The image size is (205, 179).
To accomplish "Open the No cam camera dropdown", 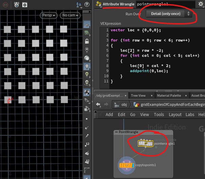I will coord(70,15).
